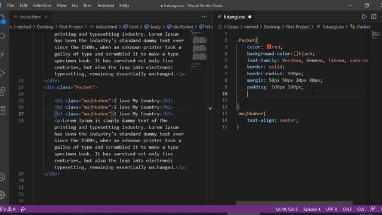
Task: Click the h1 'I love My Country' line
Action: coord(114,101)
